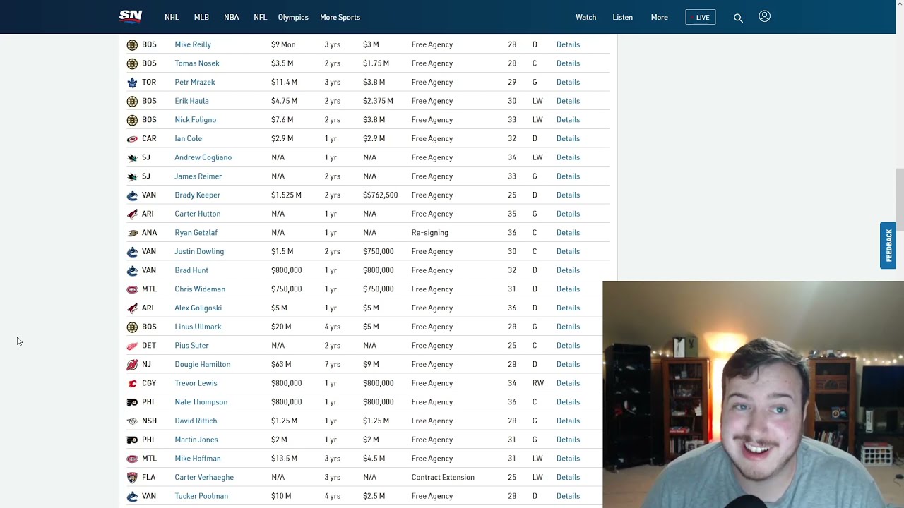The width and height of the screenshot is (904, 508).
Task: Click the LIVE button in header
Action: [701, 17]
